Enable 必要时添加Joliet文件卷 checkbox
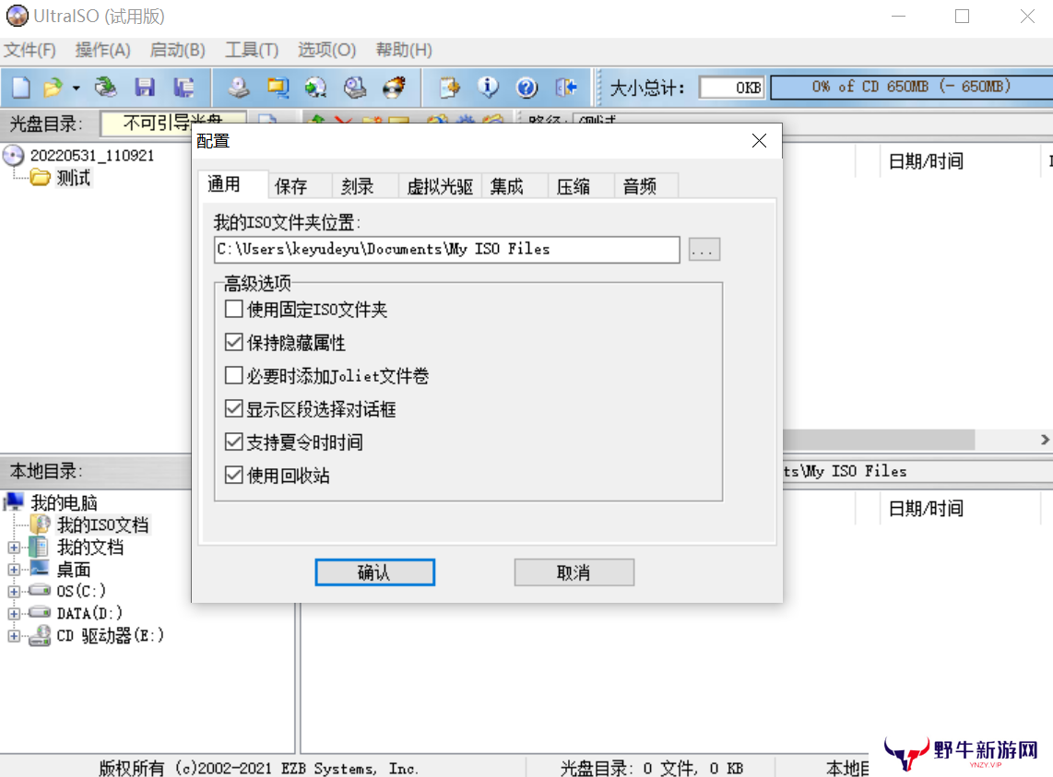 click(x=233, y=375)
